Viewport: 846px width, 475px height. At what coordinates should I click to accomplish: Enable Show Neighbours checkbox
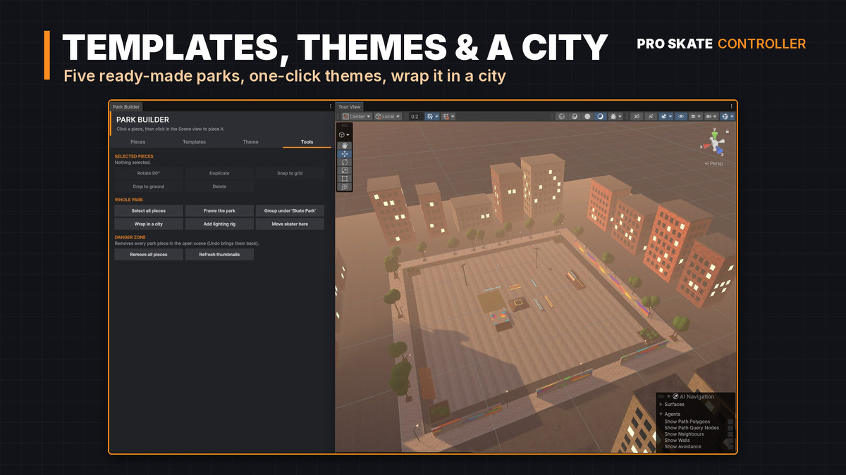click(x=730, y=434)
